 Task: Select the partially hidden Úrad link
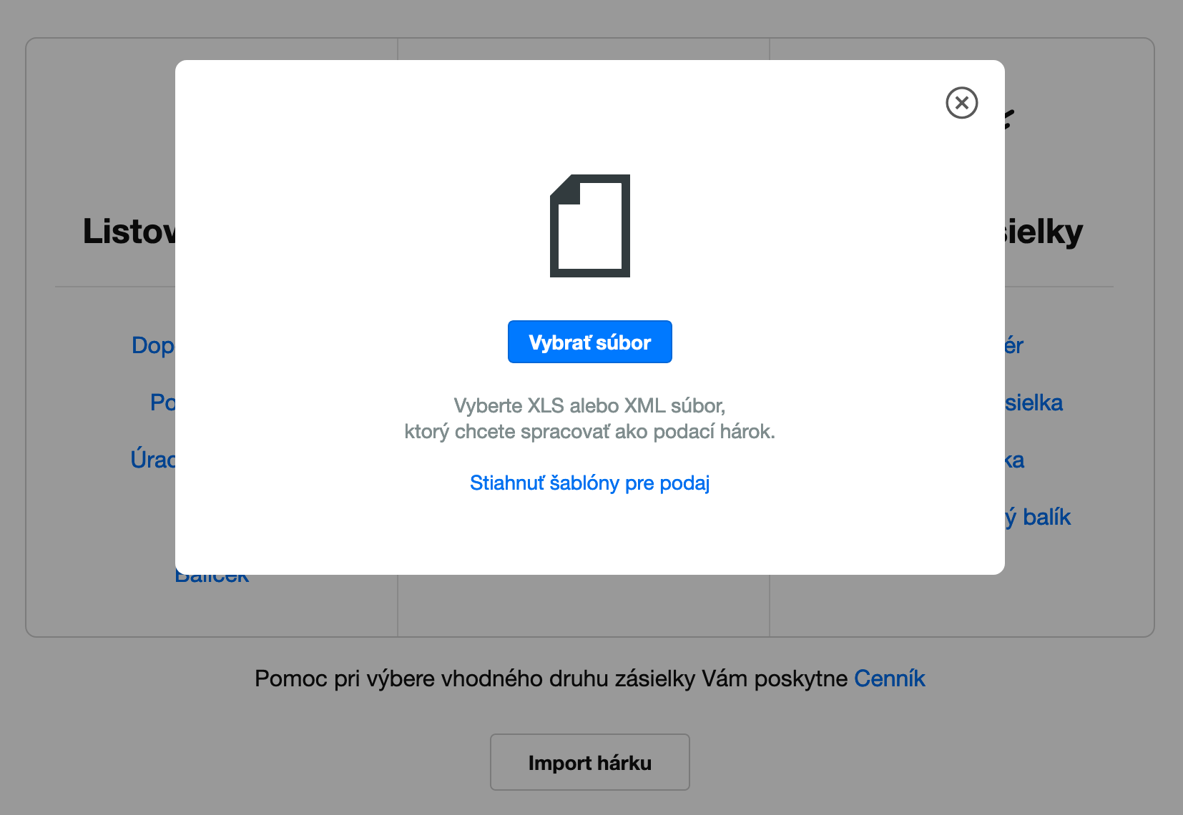(153, 459)
